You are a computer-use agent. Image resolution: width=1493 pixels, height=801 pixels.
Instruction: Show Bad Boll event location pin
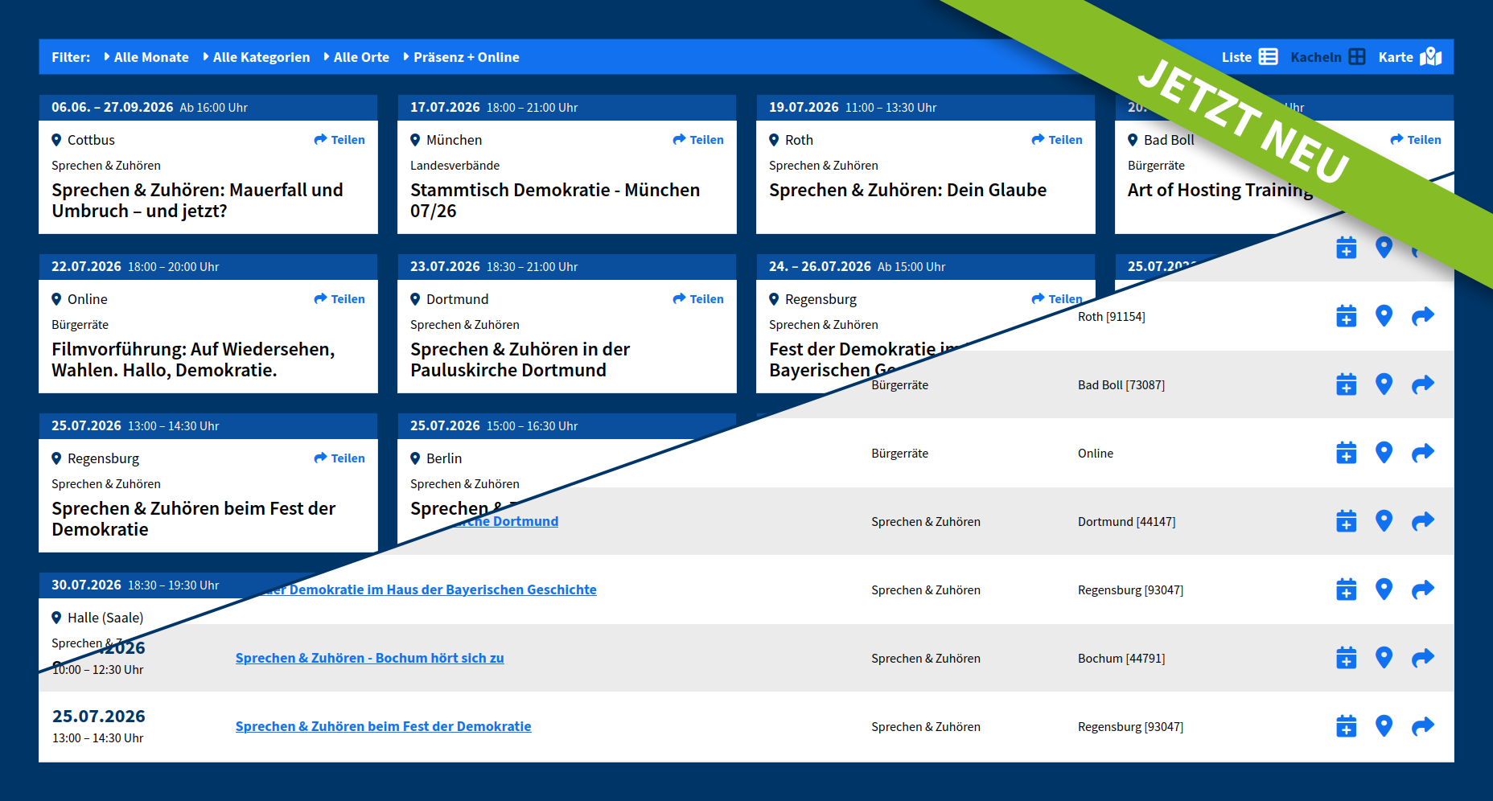(x=1384, y=384)
